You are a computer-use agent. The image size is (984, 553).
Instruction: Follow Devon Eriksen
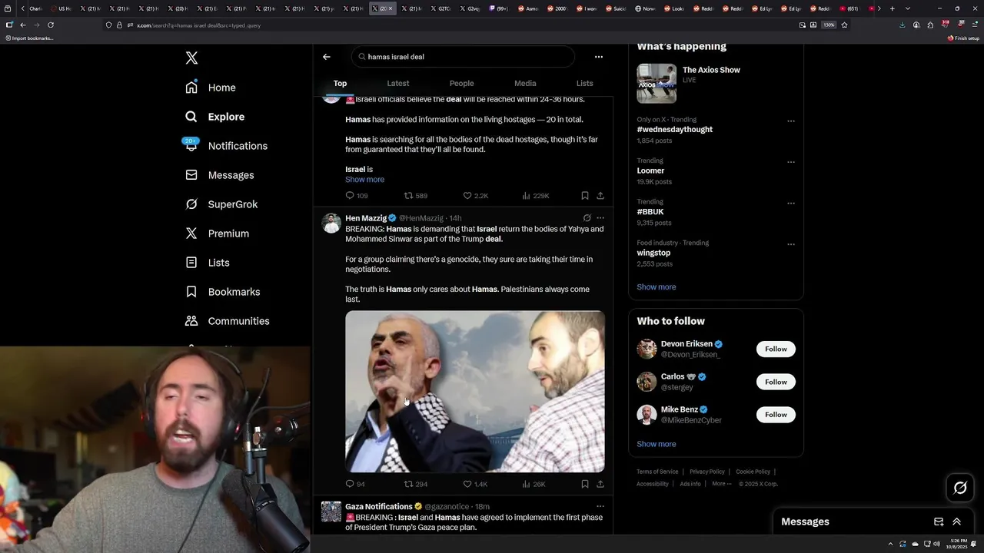[776, 349]
